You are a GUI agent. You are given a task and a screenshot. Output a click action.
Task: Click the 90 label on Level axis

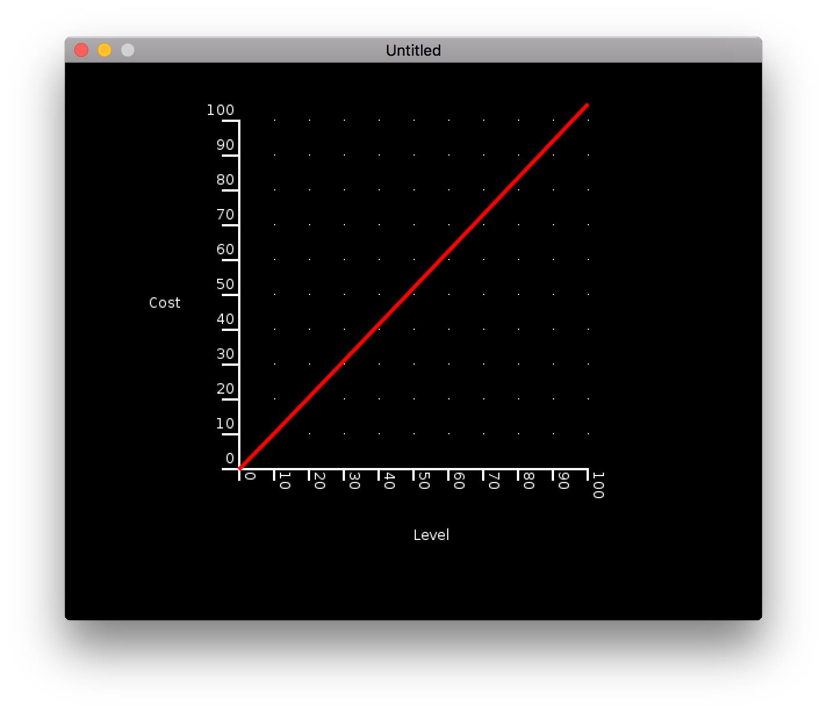[x=563, y=481]
